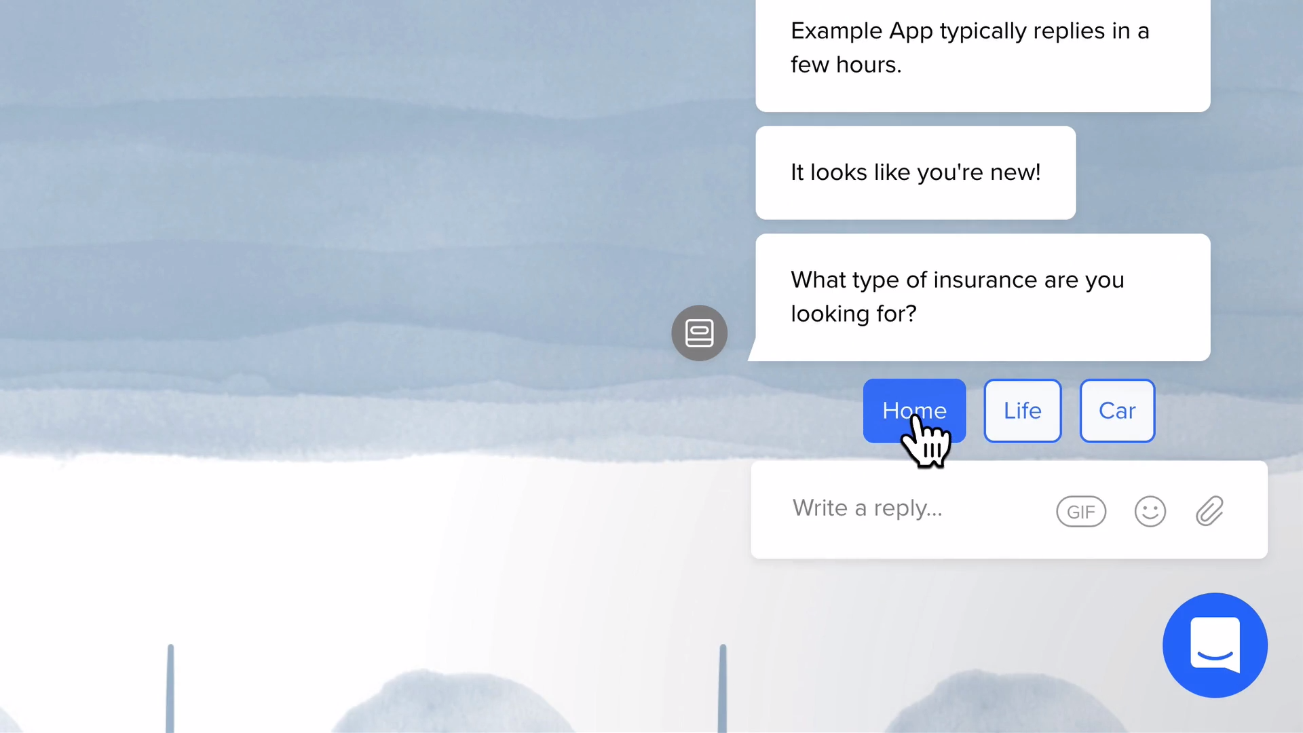Add an emoji with the smiley face
This screenshot has width=1303, height=733.
1150,512
